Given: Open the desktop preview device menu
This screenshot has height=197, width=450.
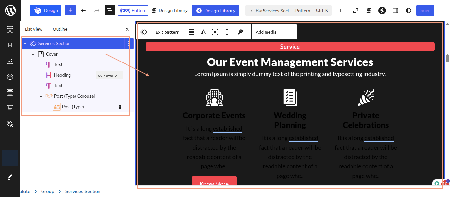Looking at the screenshot, I should coord(343,11).
